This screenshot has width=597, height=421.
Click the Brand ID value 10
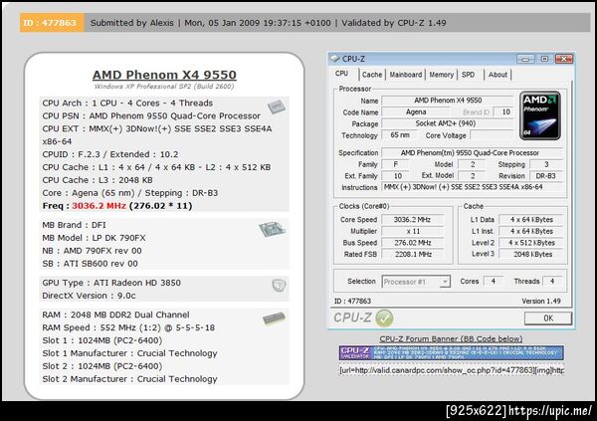(505, 112)
